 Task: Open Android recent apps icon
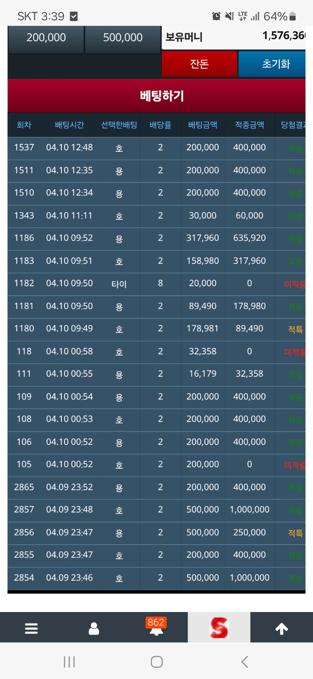point(69,662)
